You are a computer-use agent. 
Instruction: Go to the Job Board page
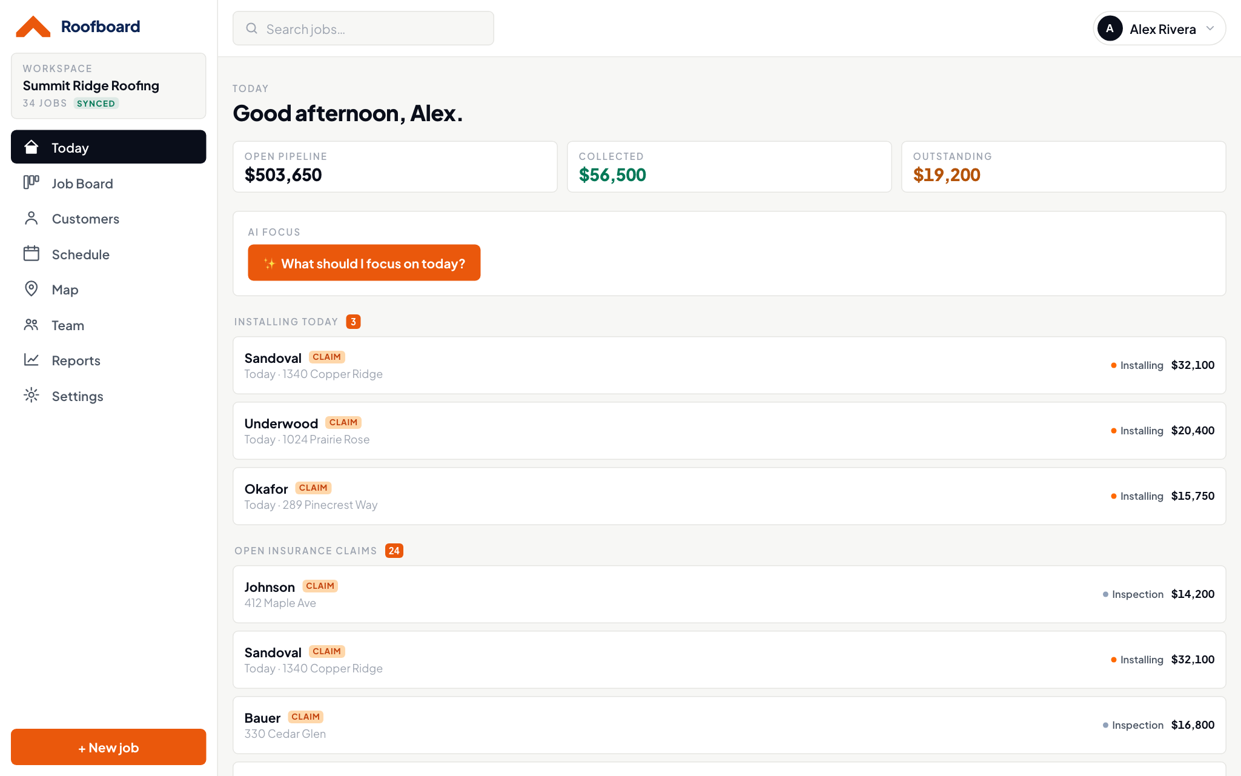click(x=108, y=183)
